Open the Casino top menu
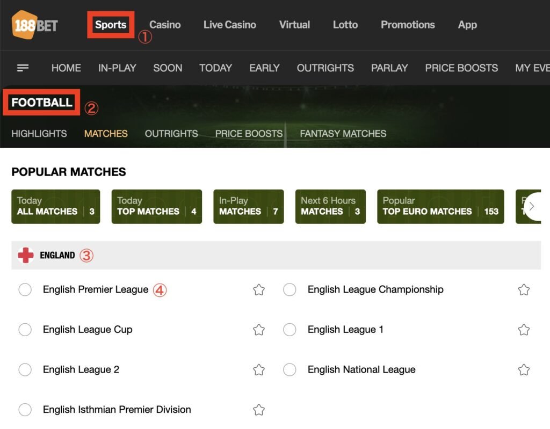Viewport: 550px width, 429px height. click(x=165, y=25)
